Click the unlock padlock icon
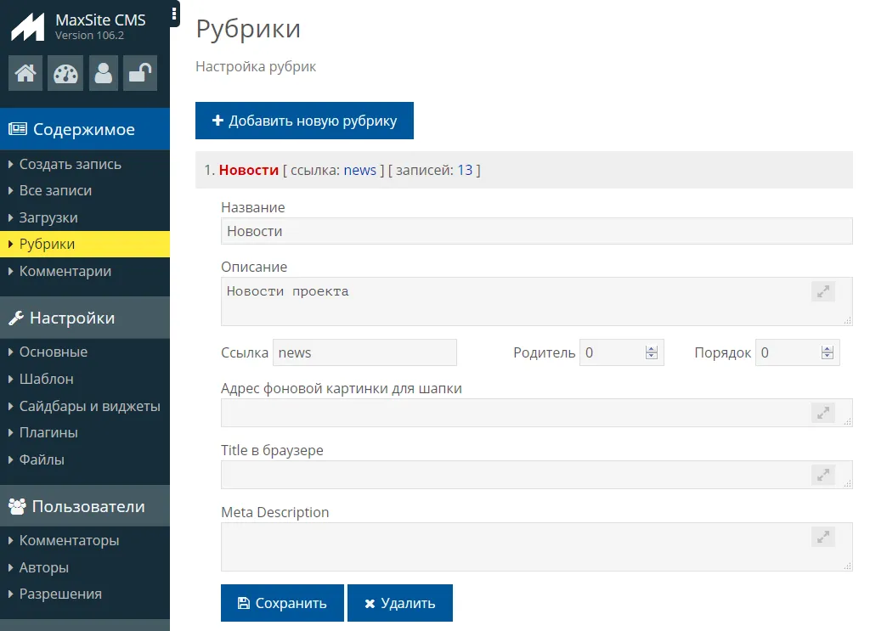The height and width of the screenshot is (631, 870). point(139,73)
